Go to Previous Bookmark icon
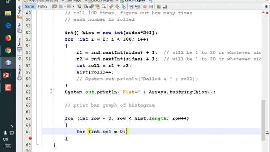 pyautogui.click(x=111, y=7)
